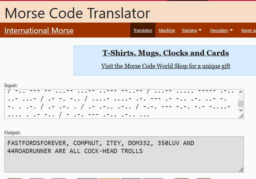The image size is (256, 179).
Task: Click the Output: label
Action: click(12, 133)
